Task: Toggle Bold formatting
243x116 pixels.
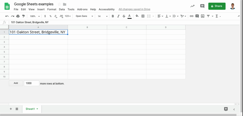Action: click(x=113, y=16)
